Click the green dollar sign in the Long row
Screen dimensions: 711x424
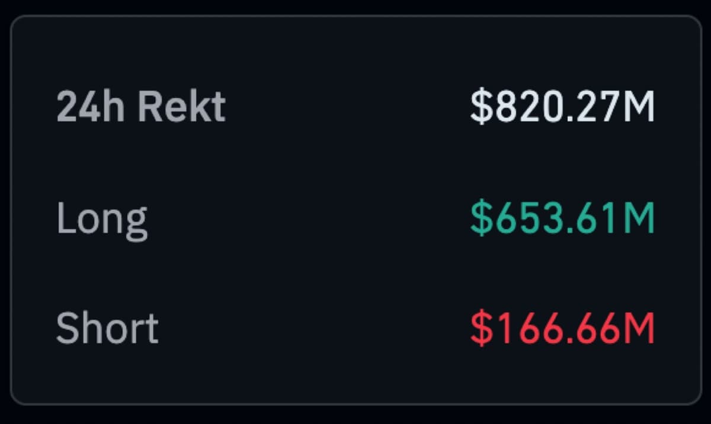pyautogui.click(x=481, y=219)
